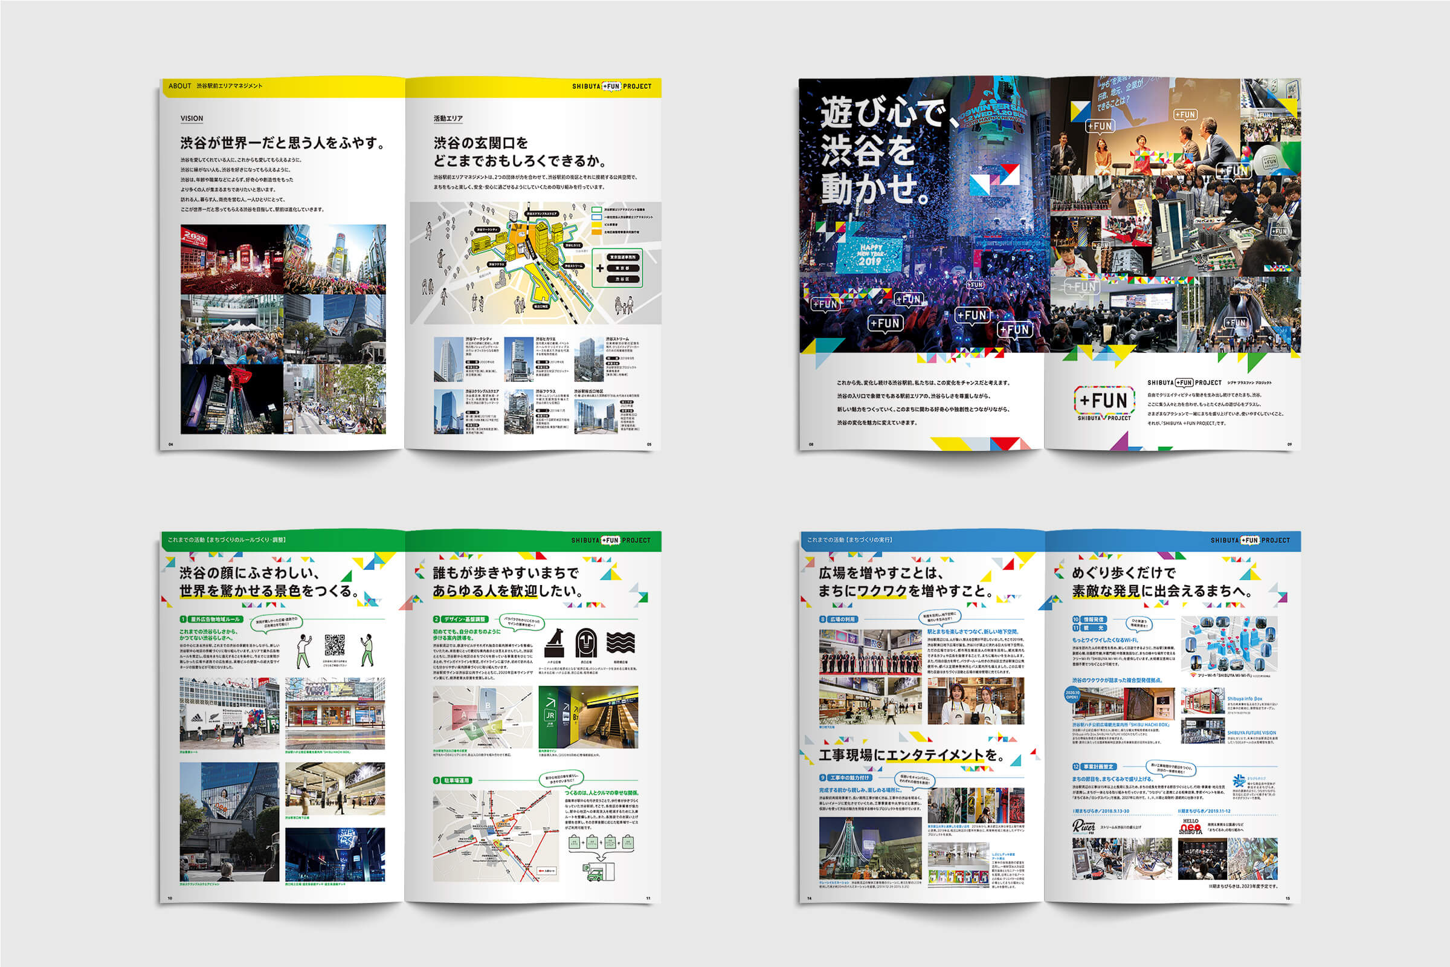Click the SHIBUYA +FUN PROJECT logo in the green header
The height and width of the screenshot is (967, 1450).
(610, 540)
